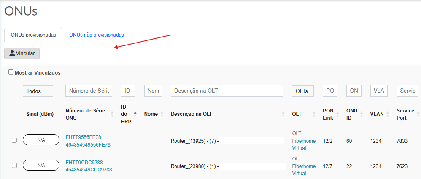Sort by Nome column arrows
The width and height of the screenshot is (421, 179).
(162, 114)
